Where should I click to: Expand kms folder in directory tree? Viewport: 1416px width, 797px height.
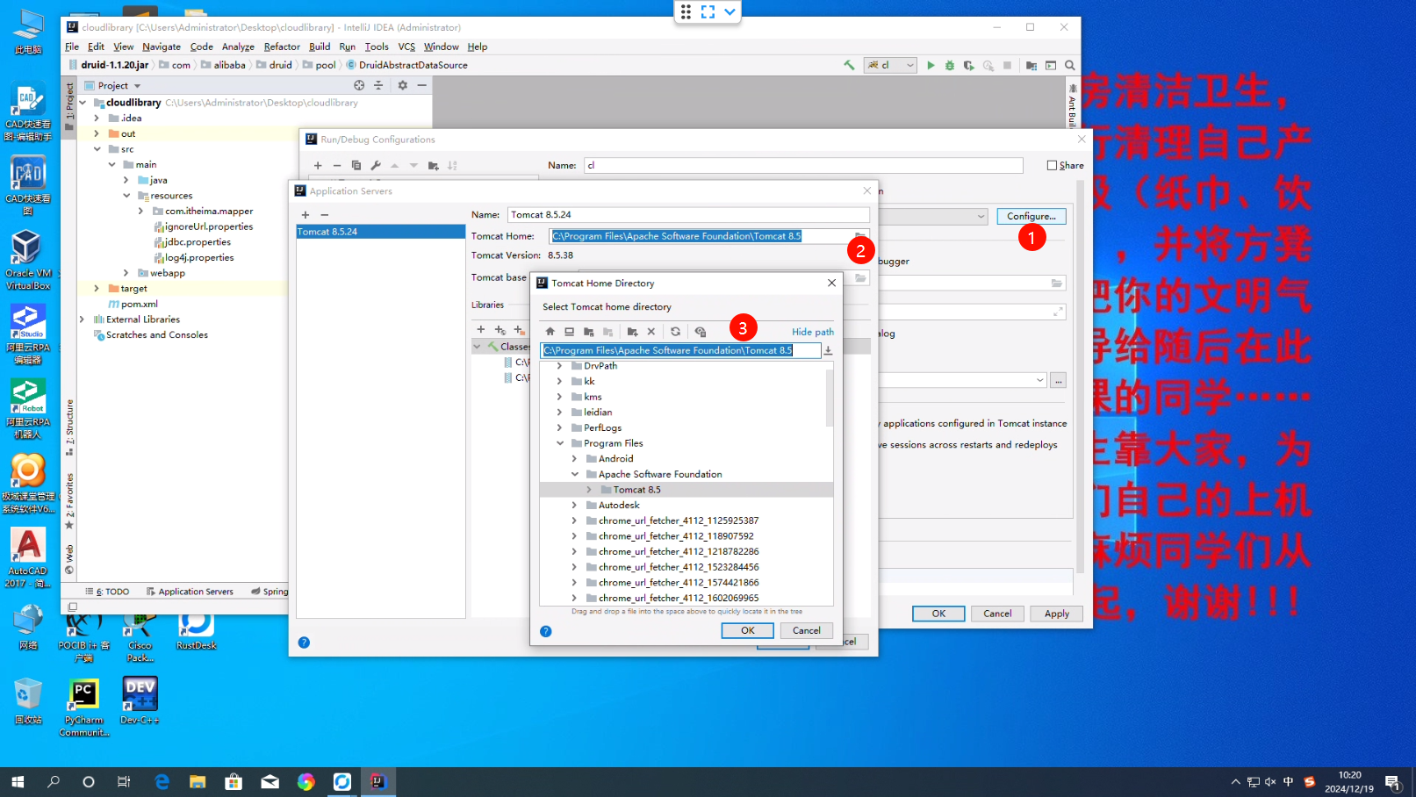point(560,397)
